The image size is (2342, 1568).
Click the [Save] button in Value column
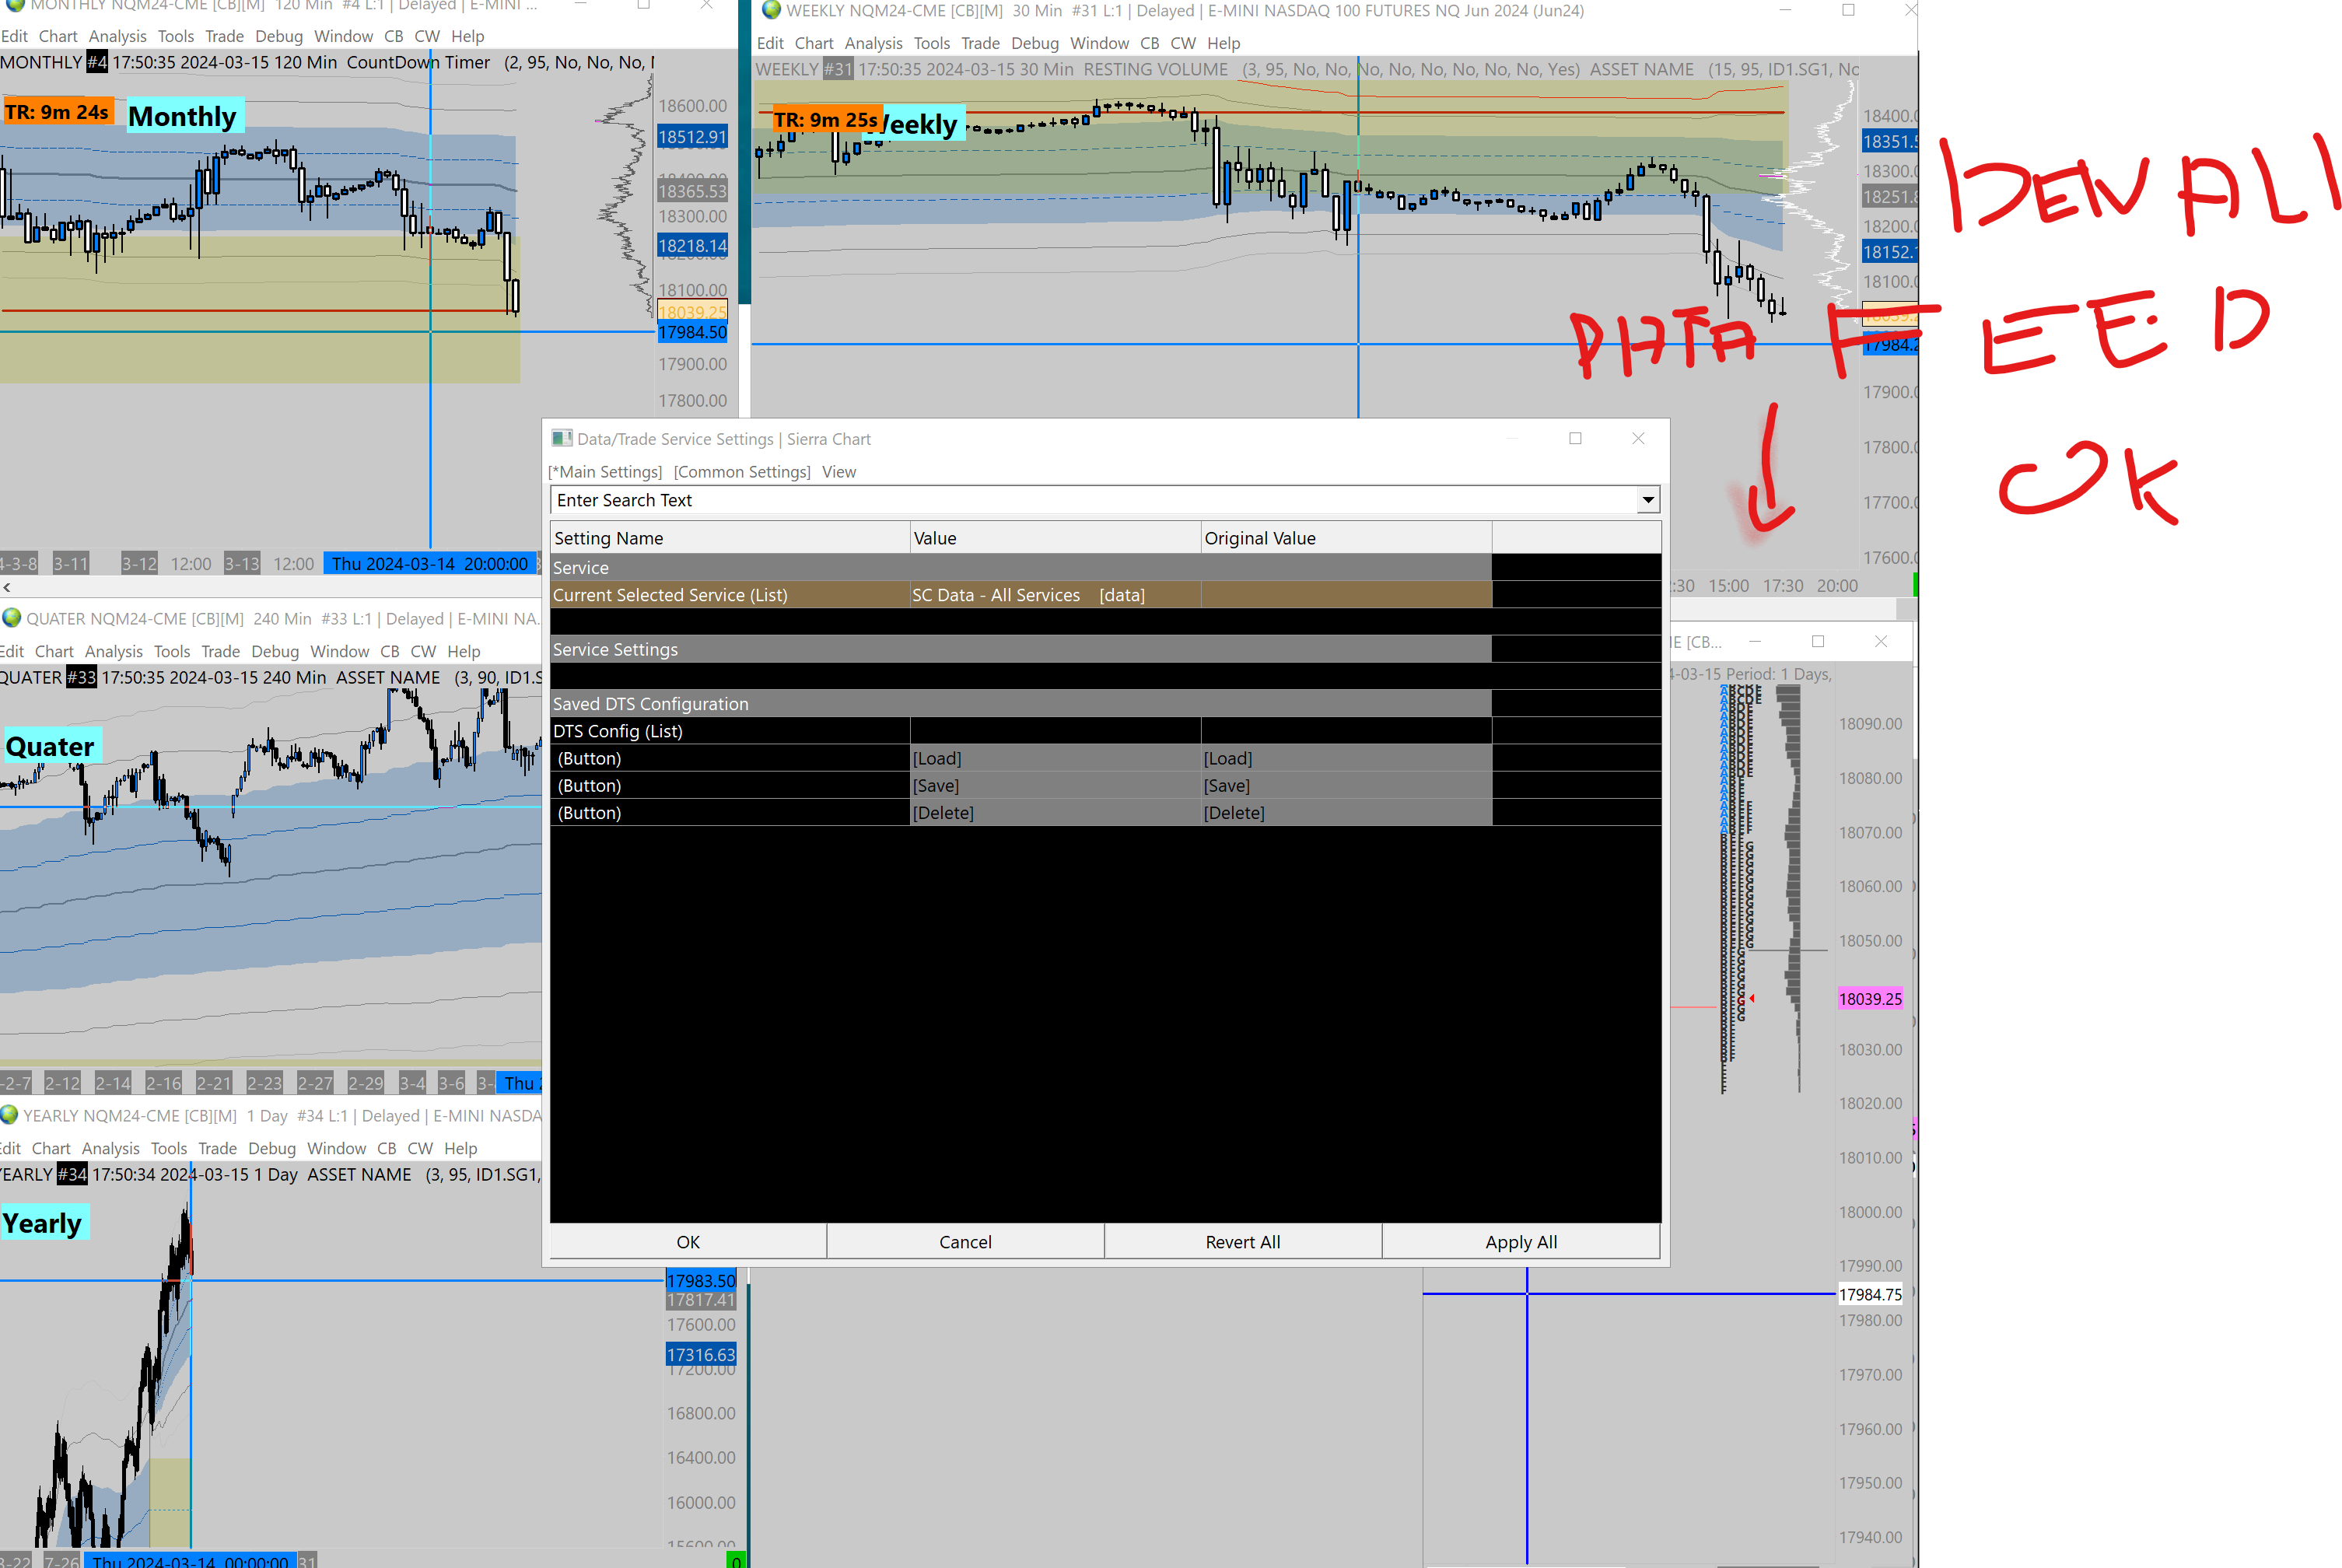(1055, 785)
